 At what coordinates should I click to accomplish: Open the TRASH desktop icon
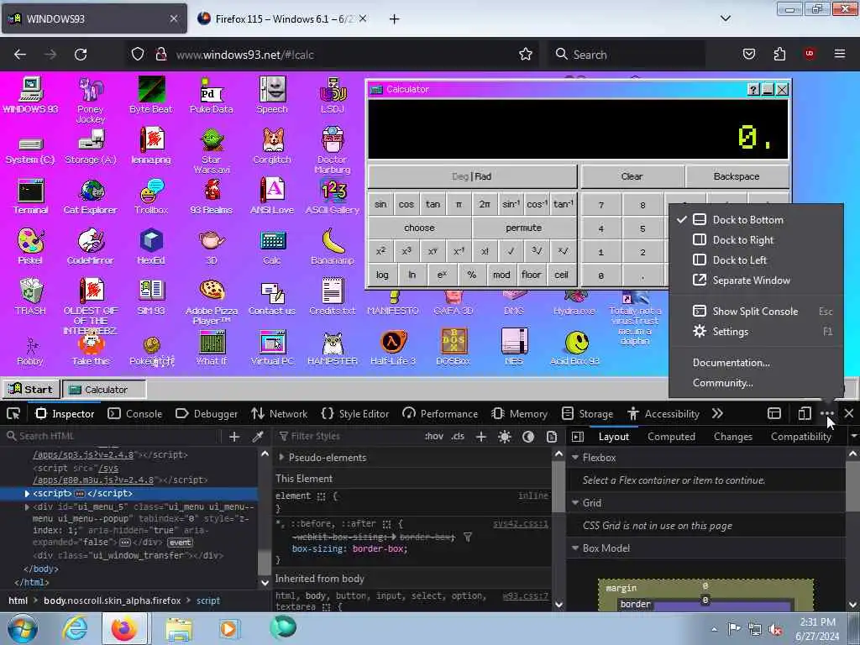[x=30, y=296]
